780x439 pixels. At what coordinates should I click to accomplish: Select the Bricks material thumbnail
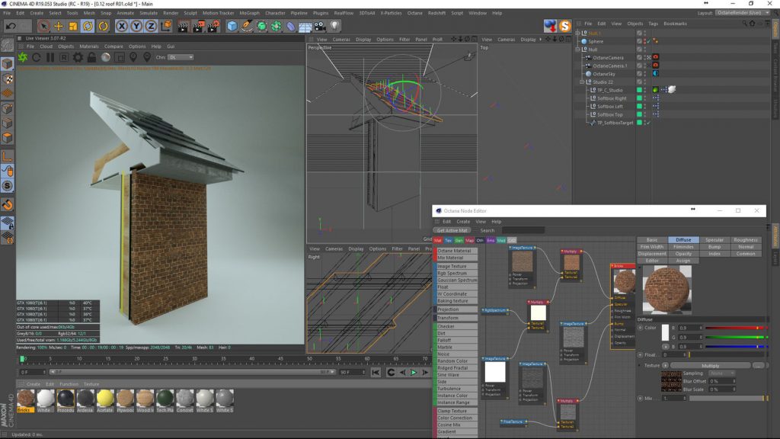tap(26, 397)
